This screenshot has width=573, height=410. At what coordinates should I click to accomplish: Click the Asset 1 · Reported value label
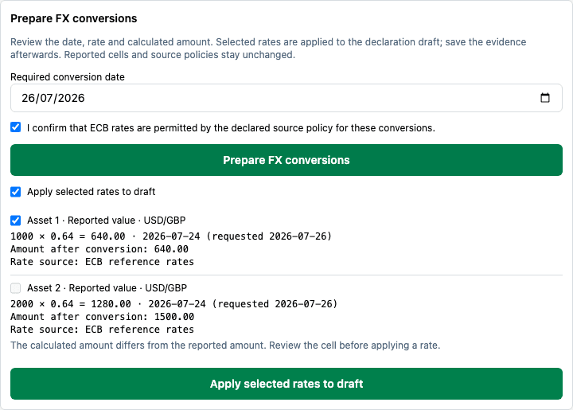[107, 221]
